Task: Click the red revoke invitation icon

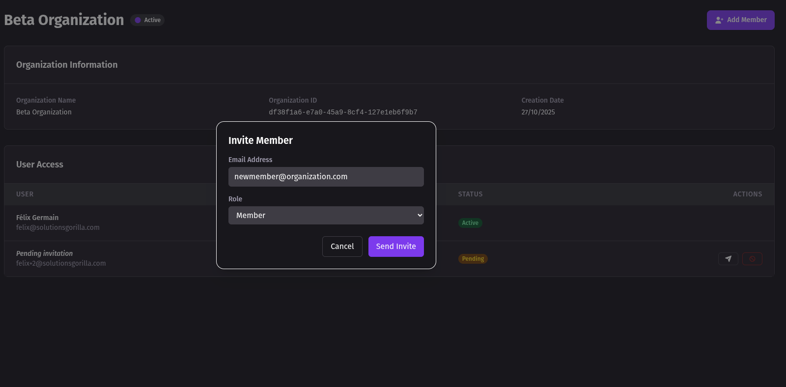Action: 752,259
